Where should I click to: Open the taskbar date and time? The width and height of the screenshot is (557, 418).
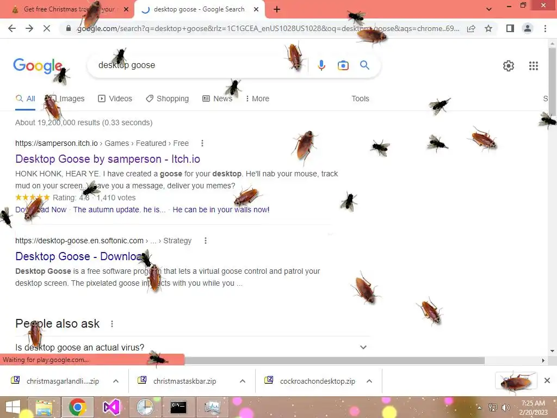533,408
